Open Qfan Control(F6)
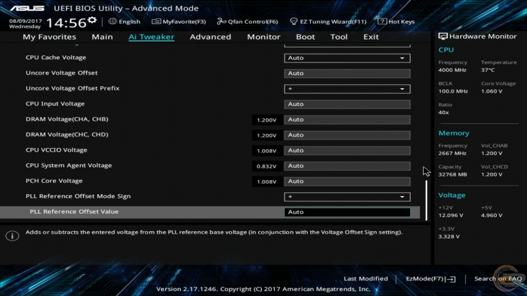 click(x=247, y=22)
